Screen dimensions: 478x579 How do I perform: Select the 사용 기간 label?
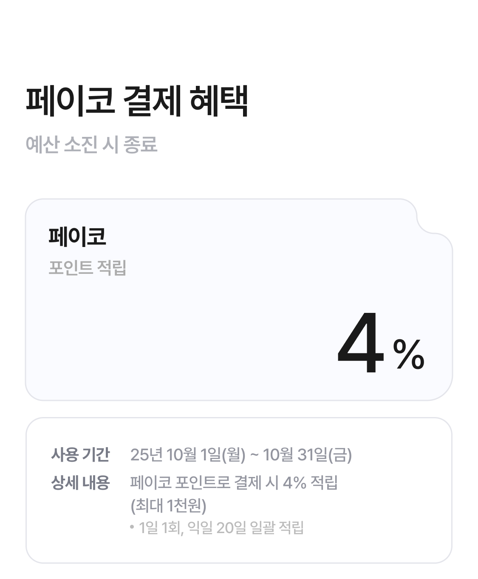[80, 454]
